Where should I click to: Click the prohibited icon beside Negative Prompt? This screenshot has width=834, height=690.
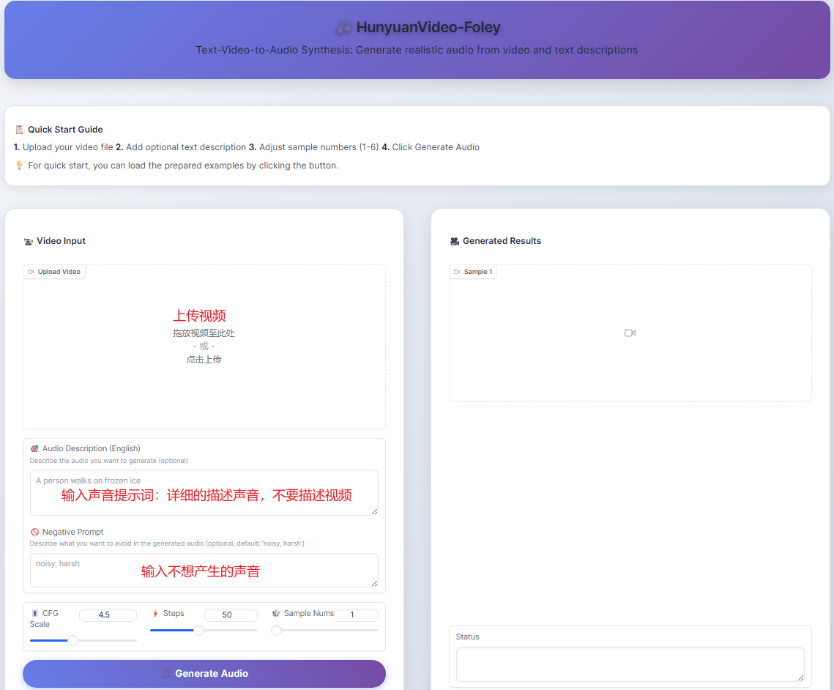click(x=34, y=532)
